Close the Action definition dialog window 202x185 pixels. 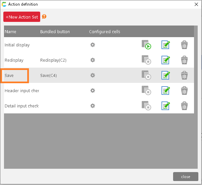tap(196, 4)
